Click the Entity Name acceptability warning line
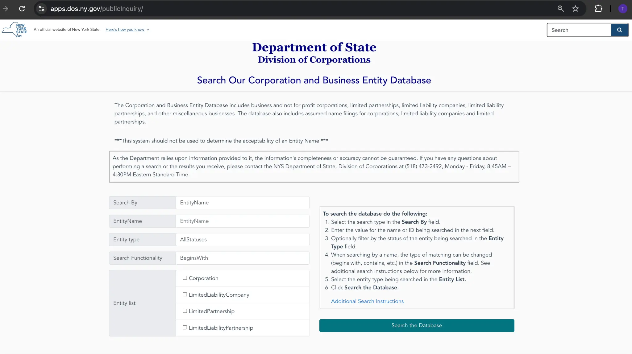The image size is (632, 354). tap(221, 141)
